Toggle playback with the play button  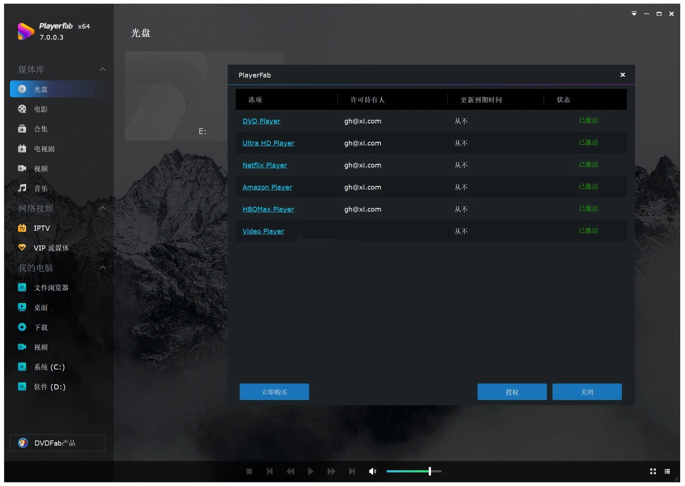pos(311,471)
